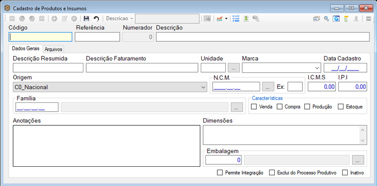The width and height of the screenshot is (377, 186).
Task: Enable the Produção checkbox
Action: (x=307, y=107)
